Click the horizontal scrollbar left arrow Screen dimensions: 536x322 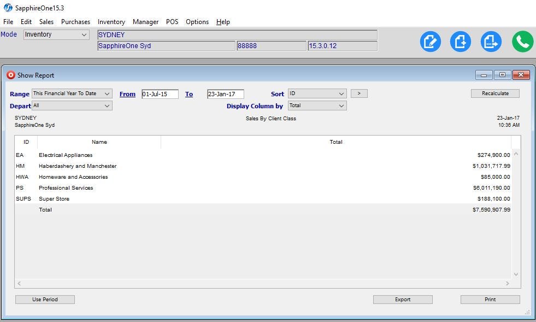point(19,283)
